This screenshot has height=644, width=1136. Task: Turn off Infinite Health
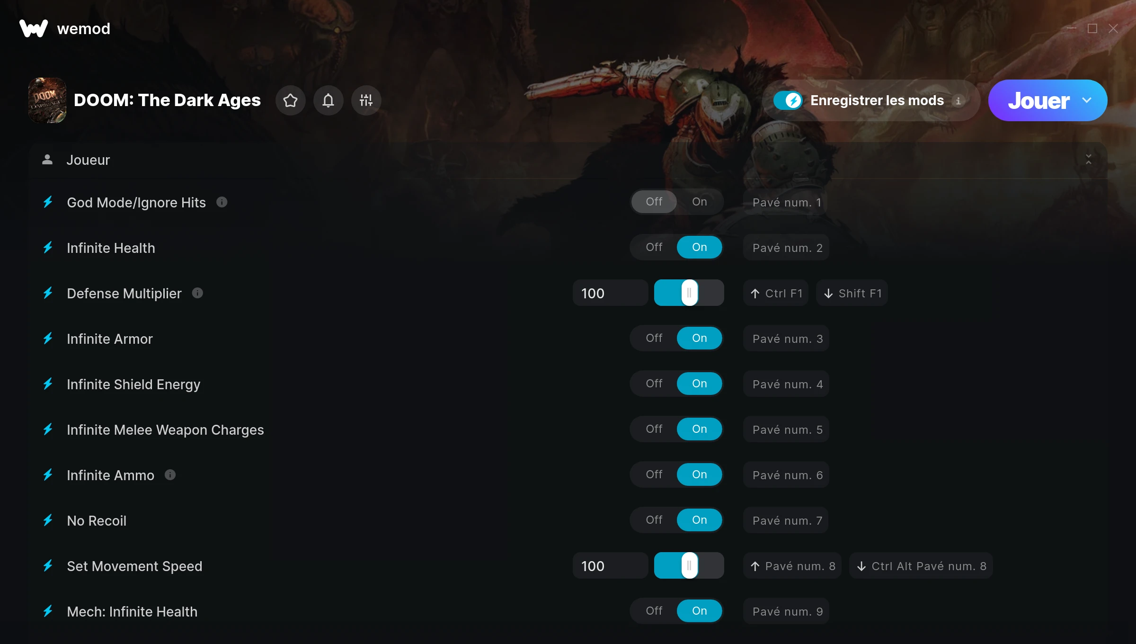pos(654,247)
